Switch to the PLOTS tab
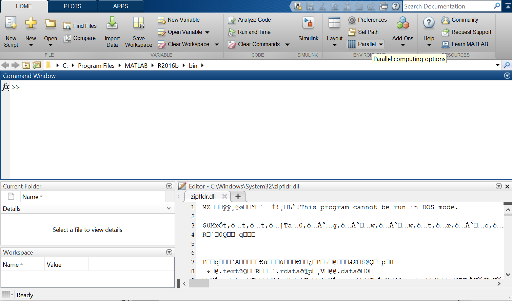This screenshot has height=301, width=512. [x=73, y=6]
